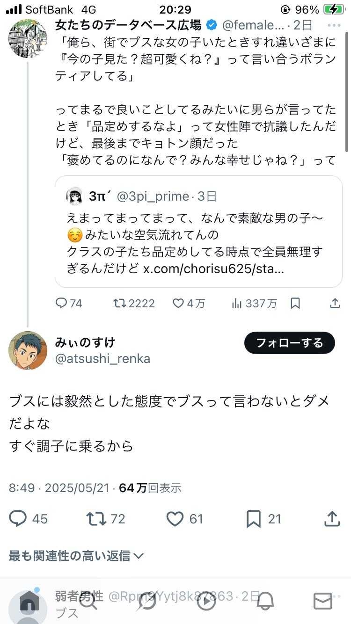Bookmark the main tweet with 21 bookmarks
This screenshot has height=624, width=351.
click(254, 518)
